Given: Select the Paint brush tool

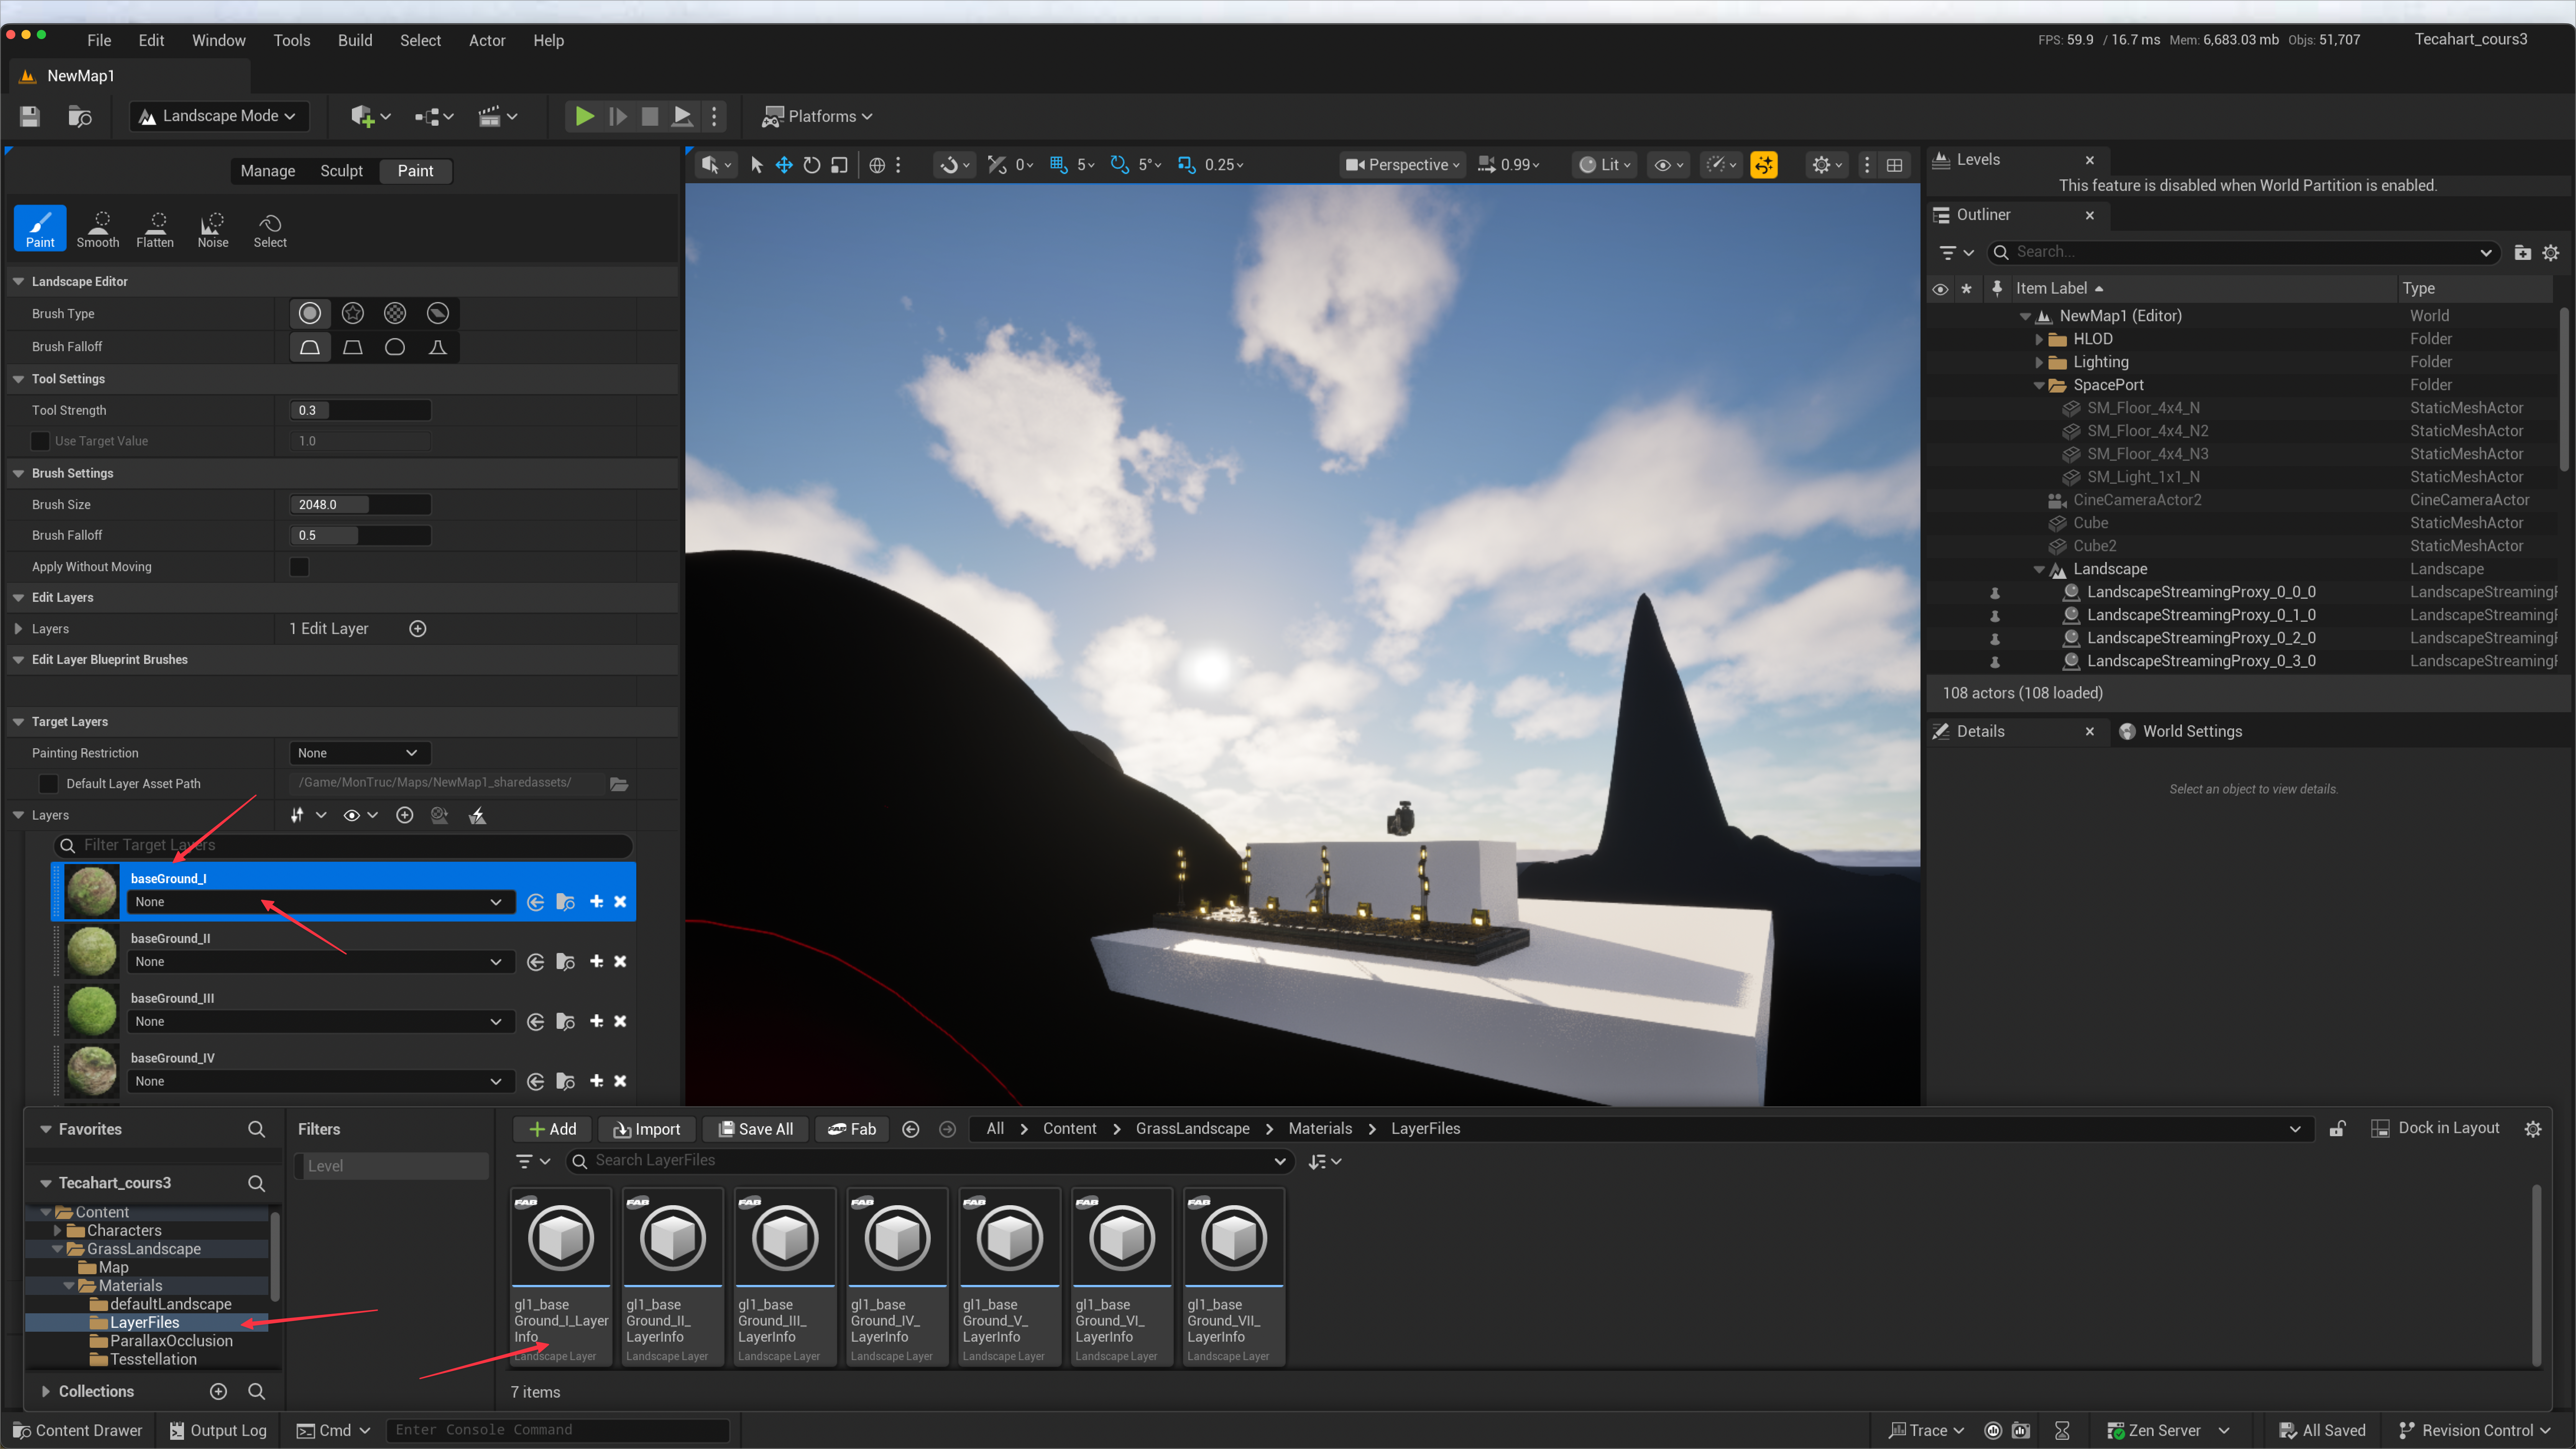Looking at the screenshot, I should point(40,228).
